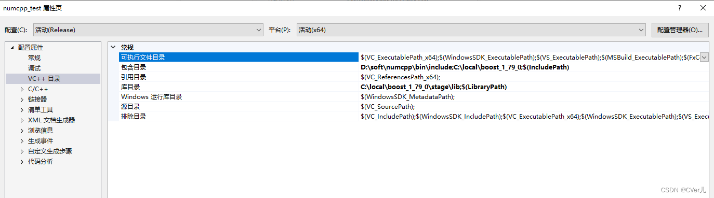
Task: Select the 常规 item in the tree
Action: point(34,58)
